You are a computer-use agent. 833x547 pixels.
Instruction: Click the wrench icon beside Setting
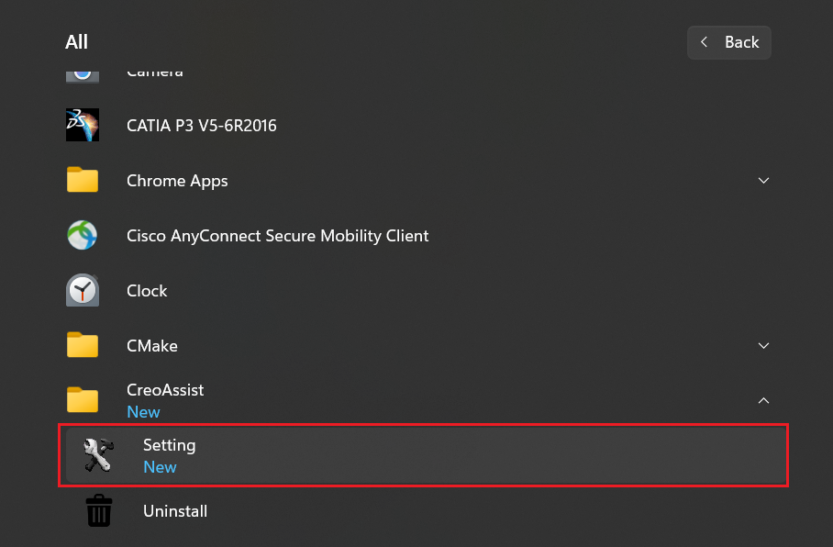pos(98,455)
